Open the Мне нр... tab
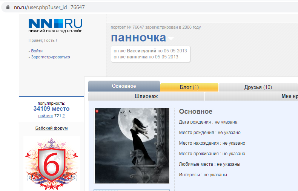The image size is (298, 191). click(x=251, y=96)
